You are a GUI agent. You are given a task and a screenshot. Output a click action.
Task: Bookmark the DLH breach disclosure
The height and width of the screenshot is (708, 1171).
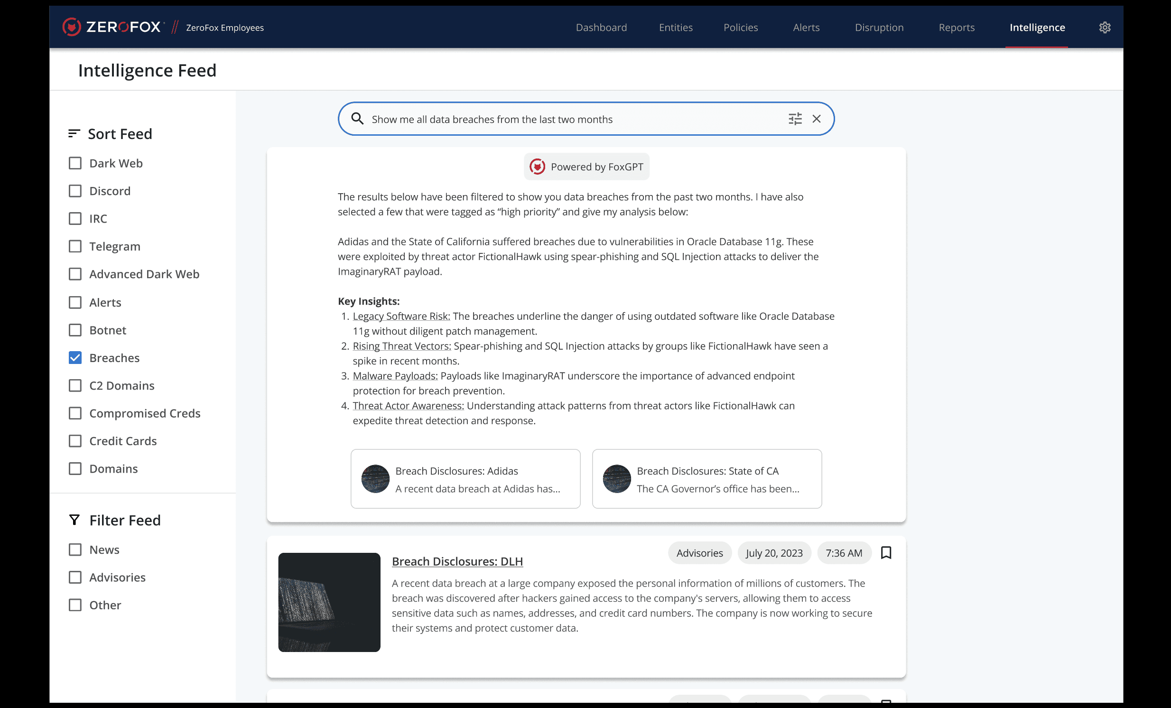[x=886, y=553]
